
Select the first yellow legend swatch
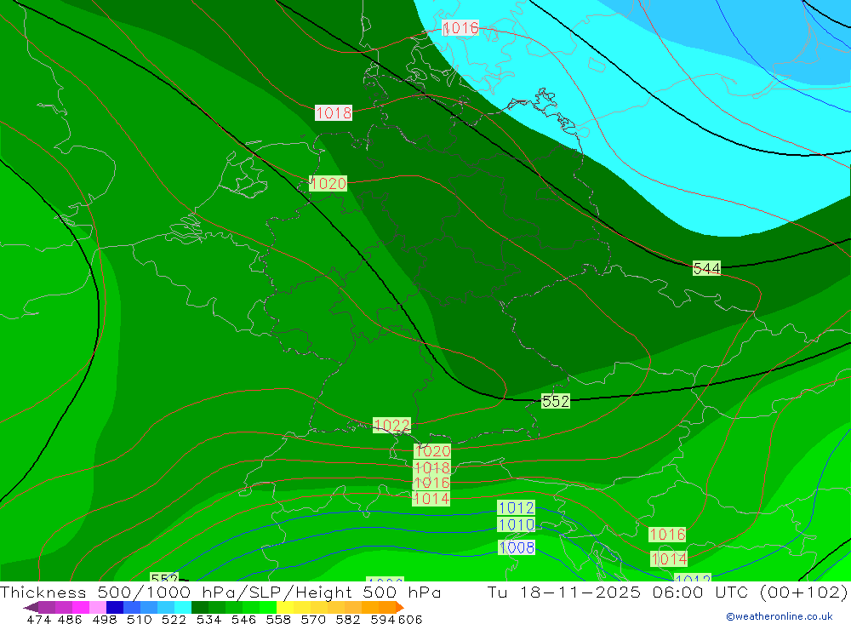(x=285, y=607)
